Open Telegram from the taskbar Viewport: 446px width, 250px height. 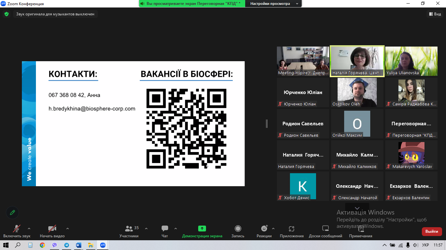(67, 245)
